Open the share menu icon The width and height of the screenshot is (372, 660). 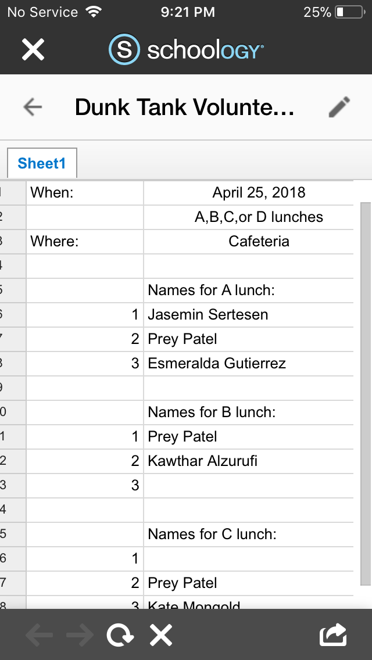333,635
